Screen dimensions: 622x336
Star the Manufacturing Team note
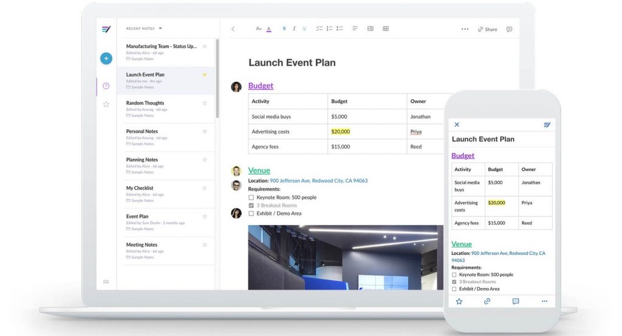pyautogui.click(x=205, y=46)
